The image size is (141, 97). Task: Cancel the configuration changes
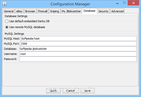coord(71,91)
